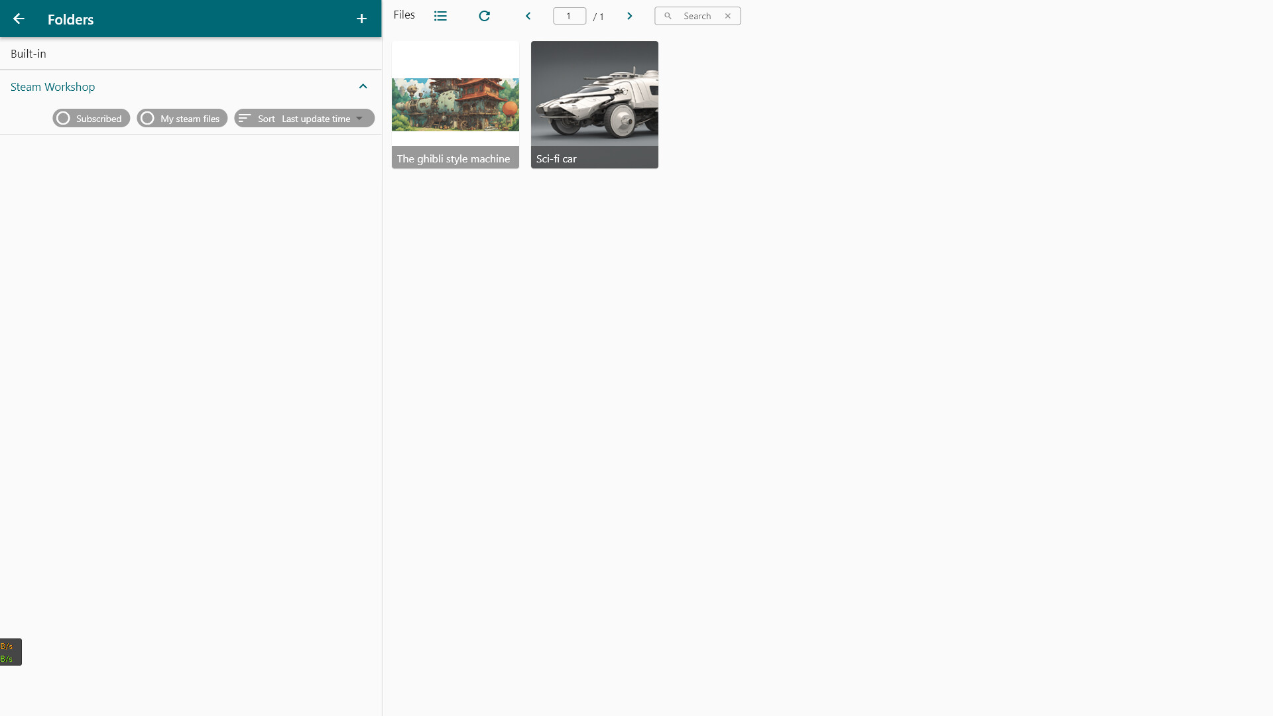
Task: Click the page number input field
Action: pyautogui.click(x=570, y=15)
